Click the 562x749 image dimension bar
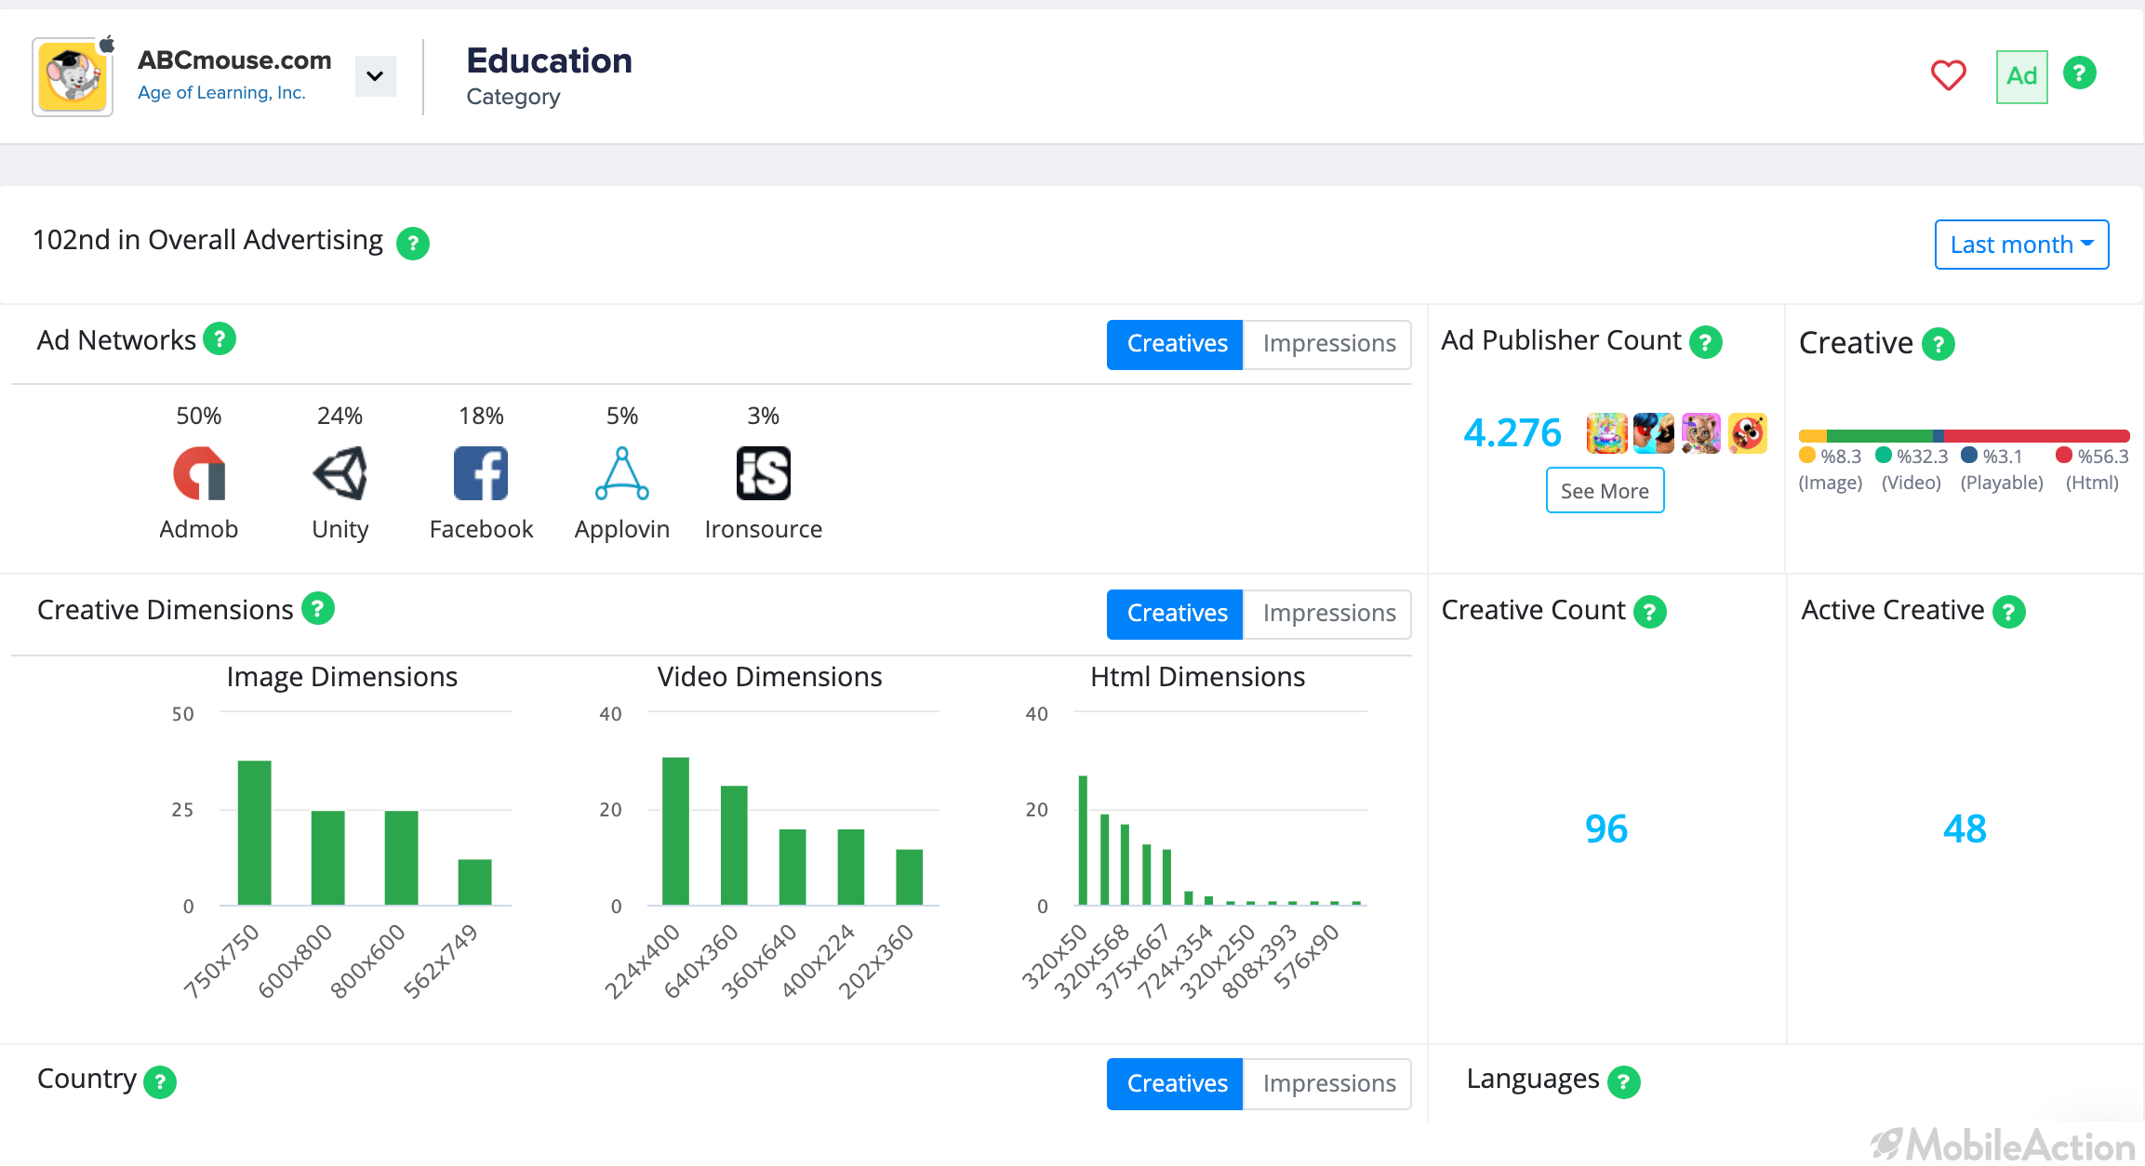2145x1166 pixels. [x=474, y=882]
